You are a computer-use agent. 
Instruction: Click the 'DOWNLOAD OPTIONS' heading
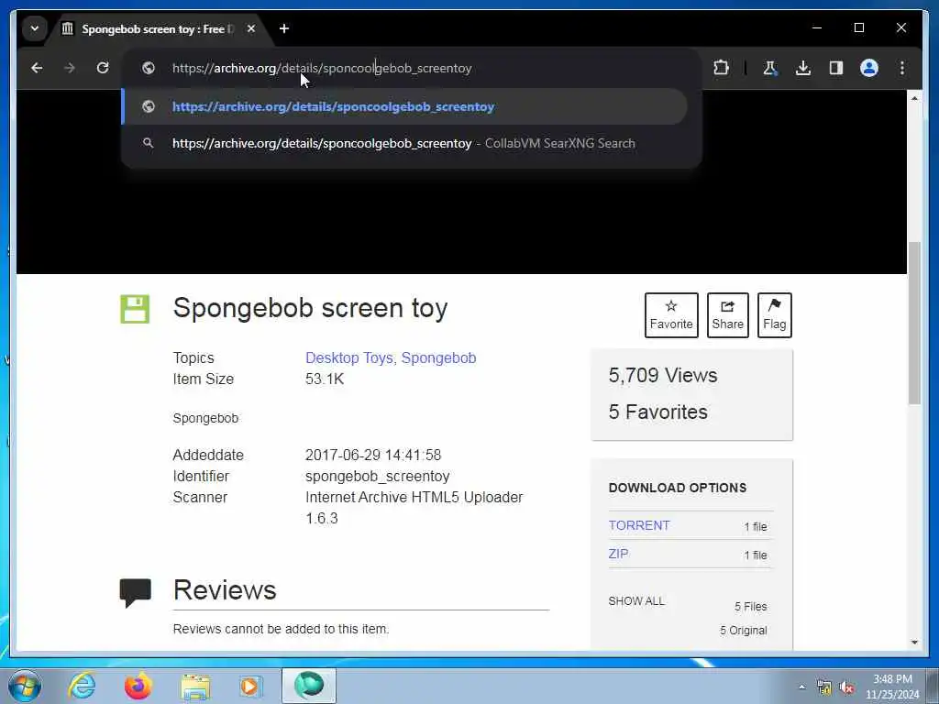pyautogui.click(x=678, y=488)
